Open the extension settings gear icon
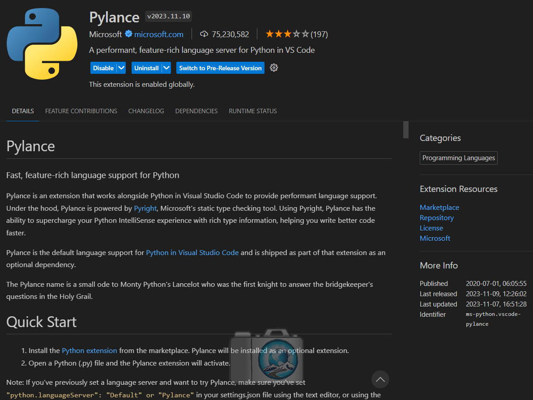This screenshot has width=533, height=400. [274, 68]
